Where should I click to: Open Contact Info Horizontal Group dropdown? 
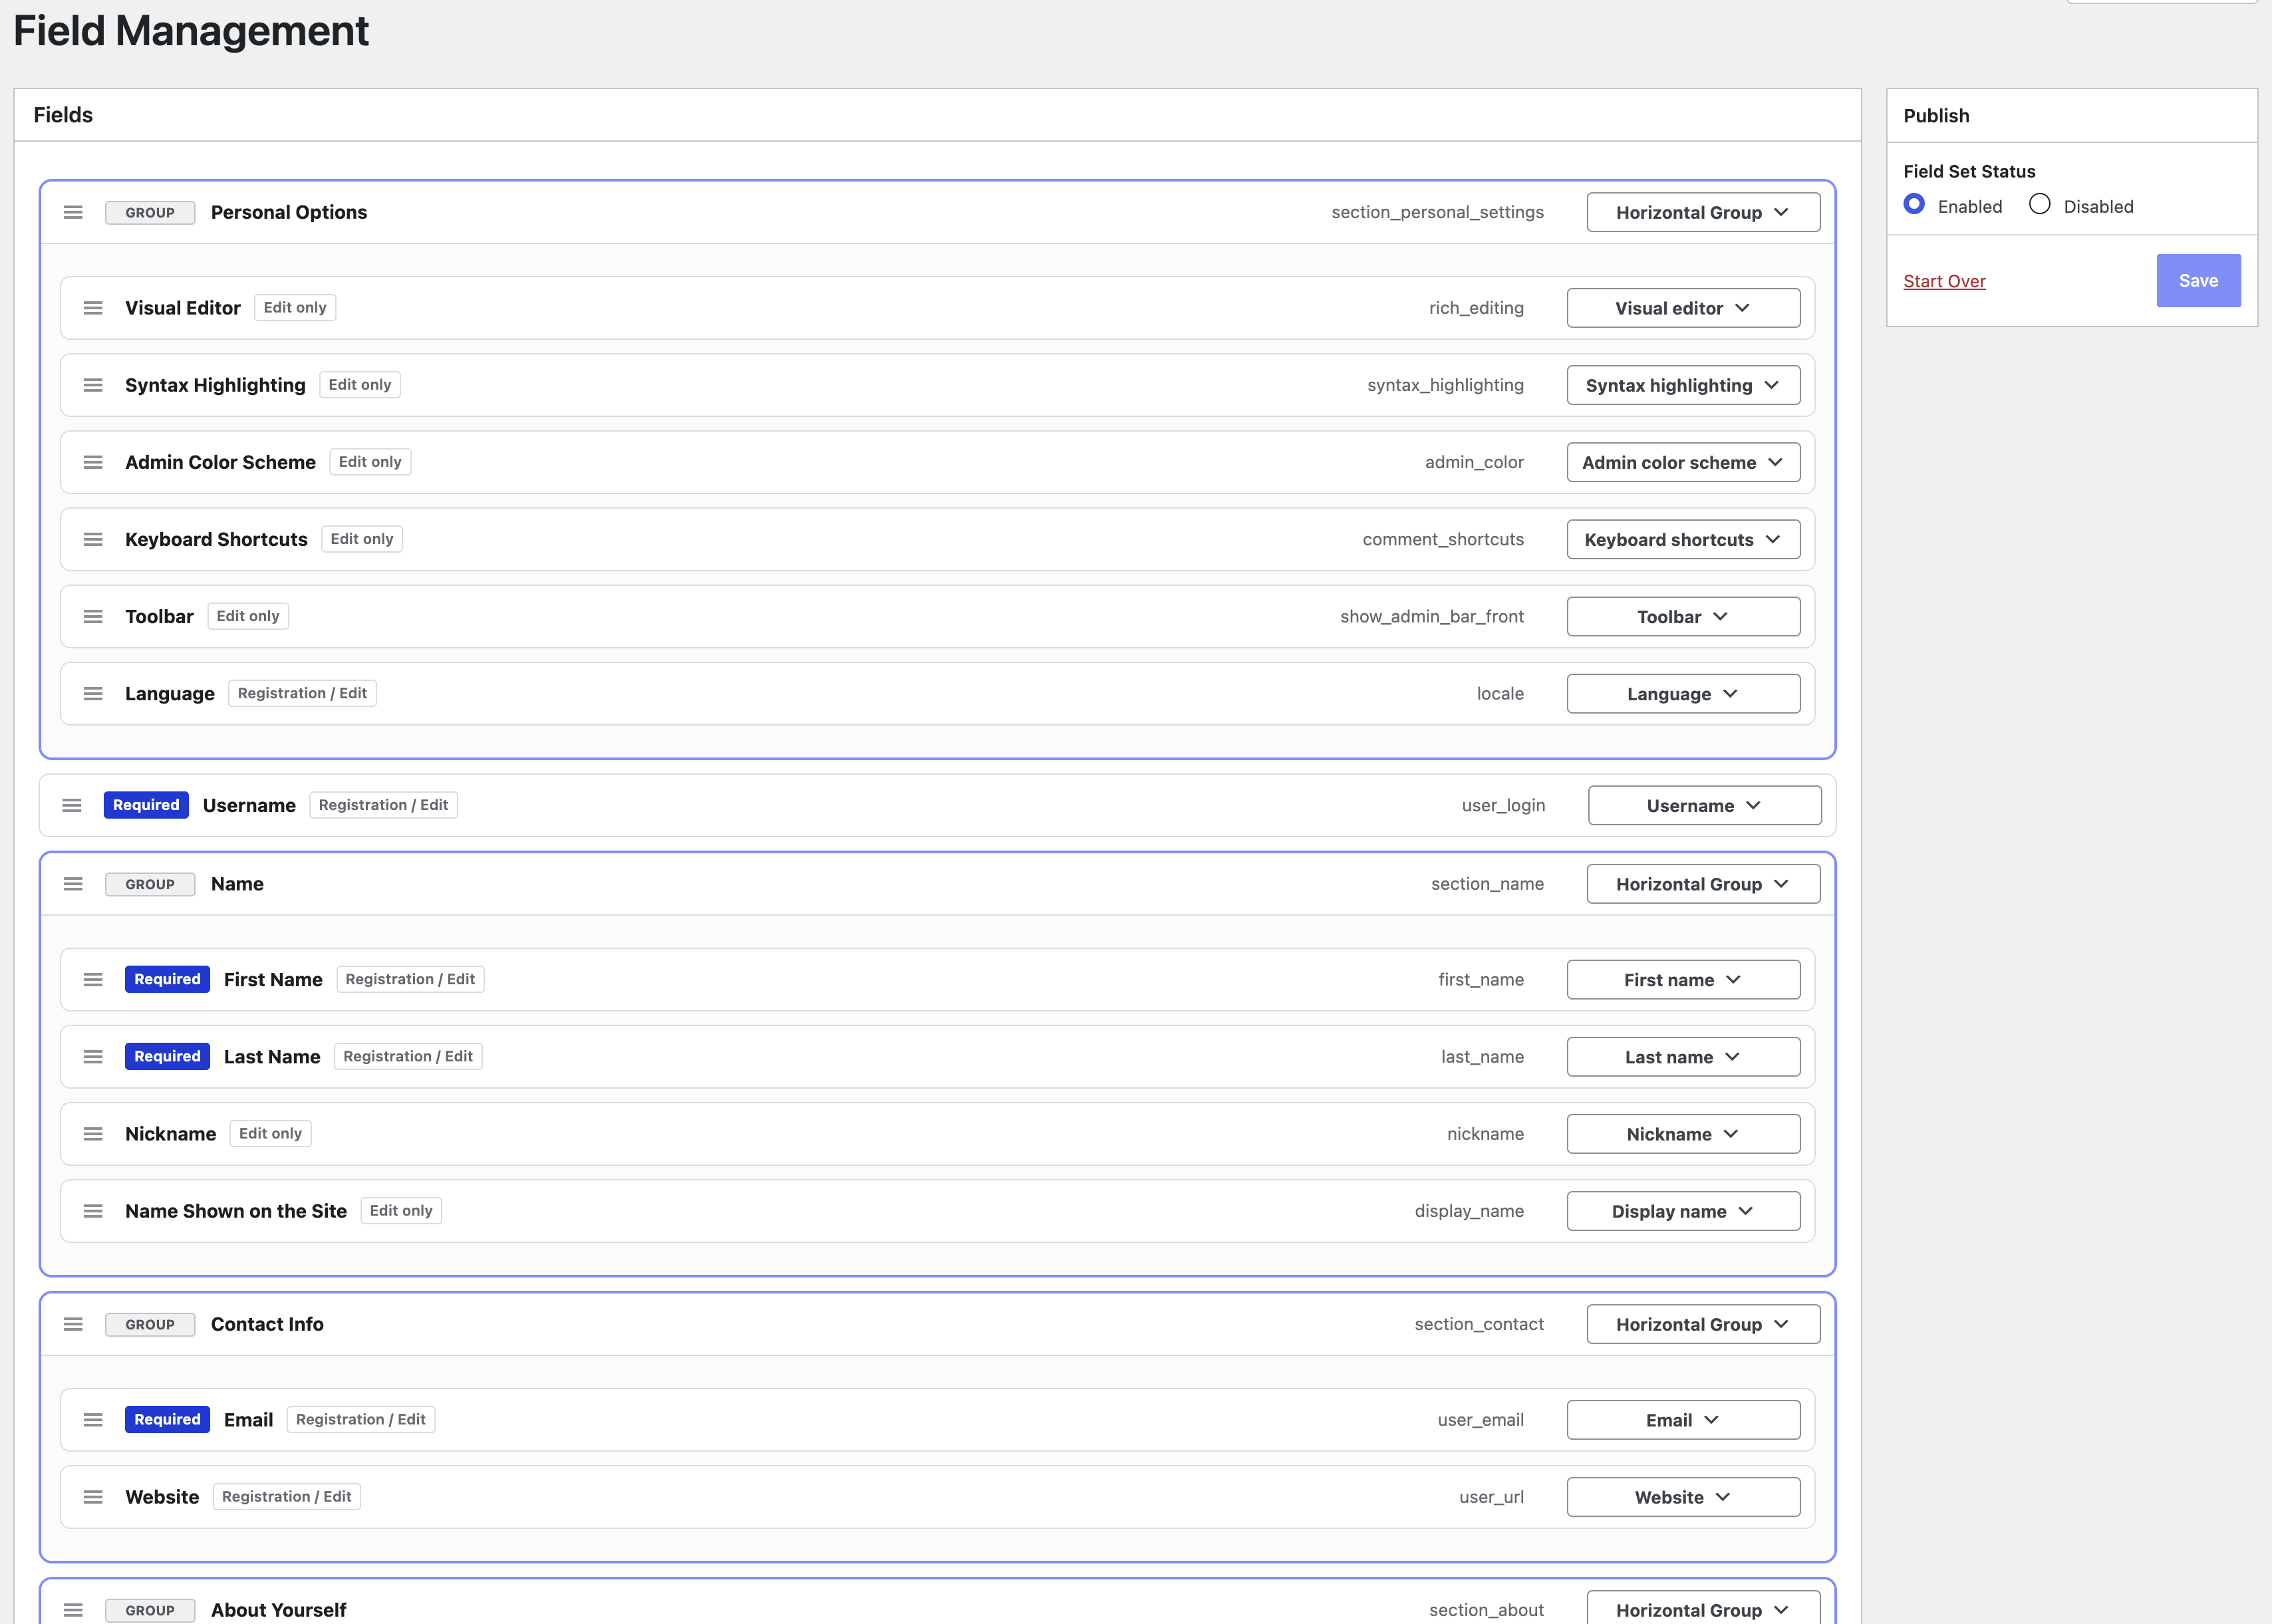point(1703,1324)
